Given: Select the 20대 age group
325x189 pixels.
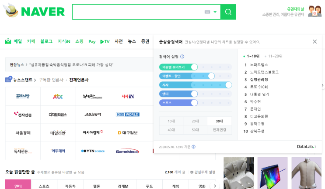Looking at the screenshot, I should point(195,121).
